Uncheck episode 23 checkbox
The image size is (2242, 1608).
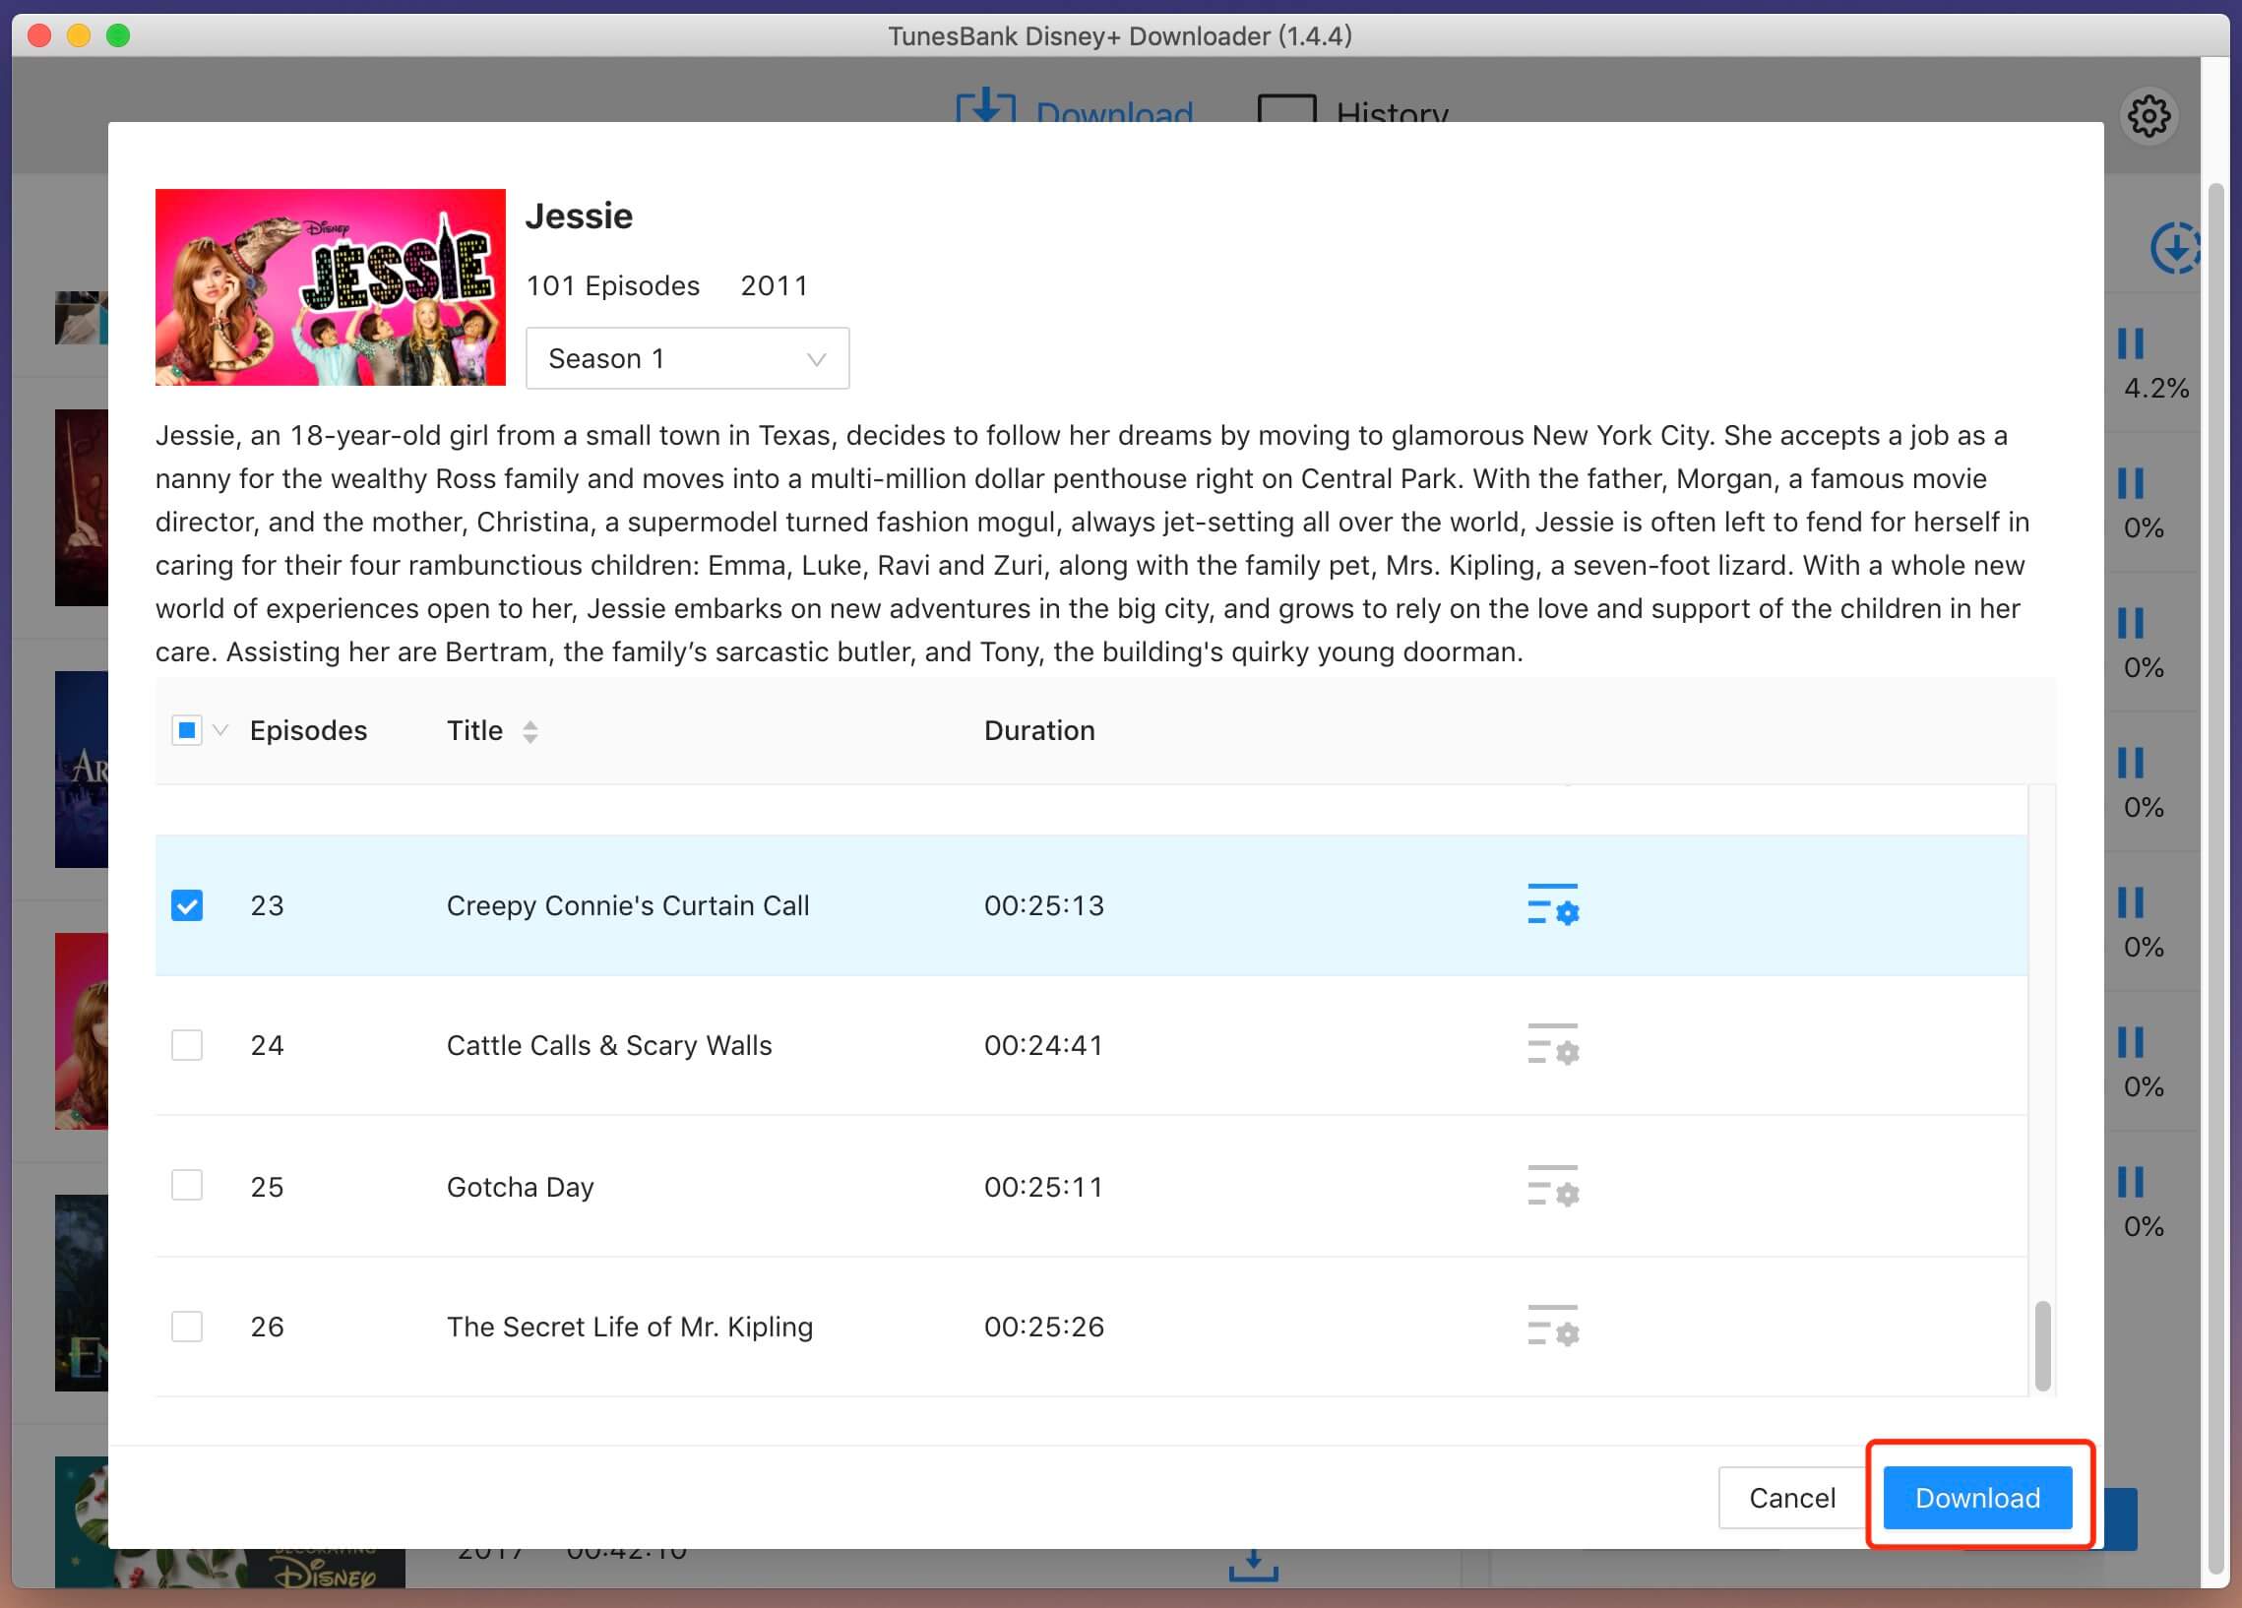187,905
